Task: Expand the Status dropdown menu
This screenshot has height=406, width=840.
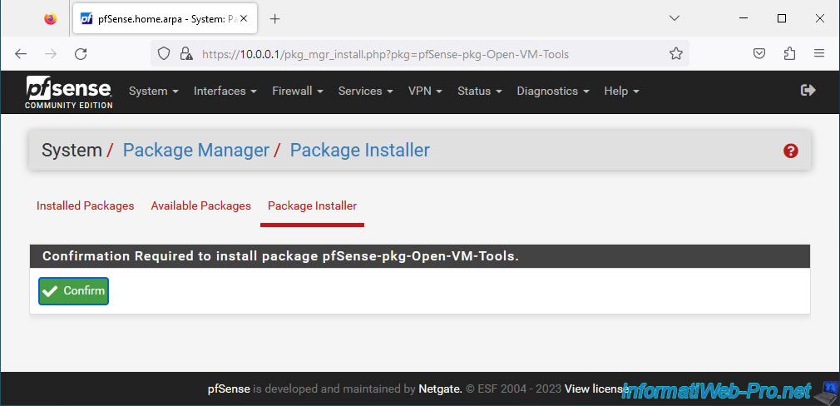Action: coord(479,91)
